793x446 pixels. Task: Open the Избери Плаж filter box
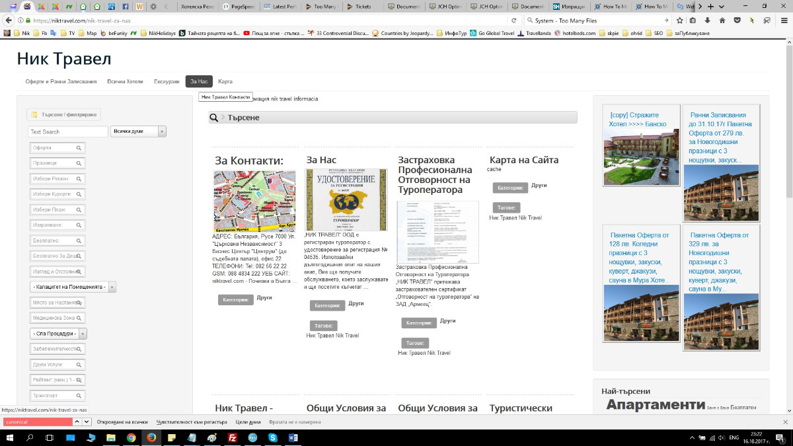click(x=57, y=209)
